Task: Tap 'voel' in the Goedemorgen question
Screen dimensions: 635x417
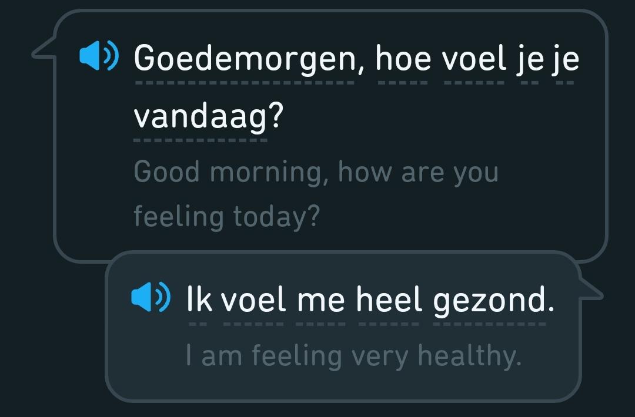Action: click(x=474, y=58)
